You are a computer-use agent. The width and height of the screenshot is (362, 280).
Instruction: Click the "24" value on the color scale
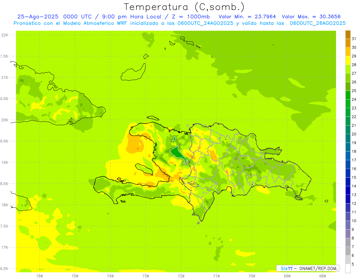coord(354,99)
